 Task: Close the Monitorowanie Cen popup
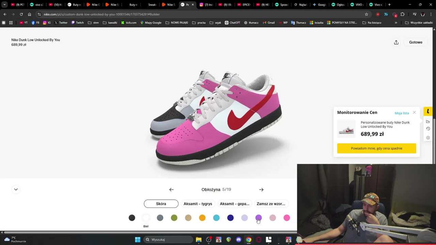tap(414, 112)
